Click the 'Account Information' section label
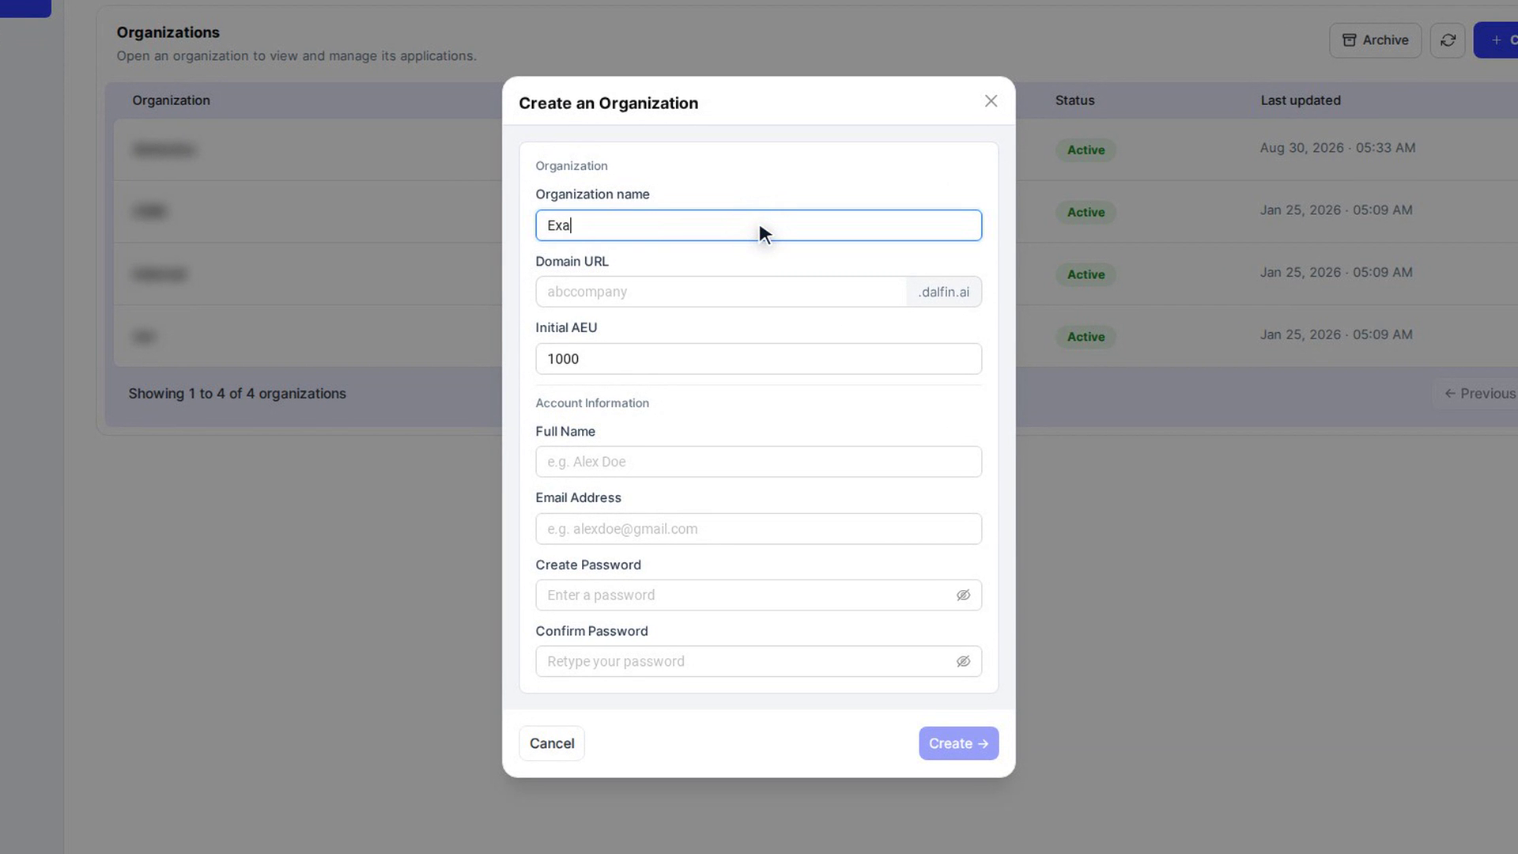This screenshot has width=1518, height=854. click(x=592, y=403)
